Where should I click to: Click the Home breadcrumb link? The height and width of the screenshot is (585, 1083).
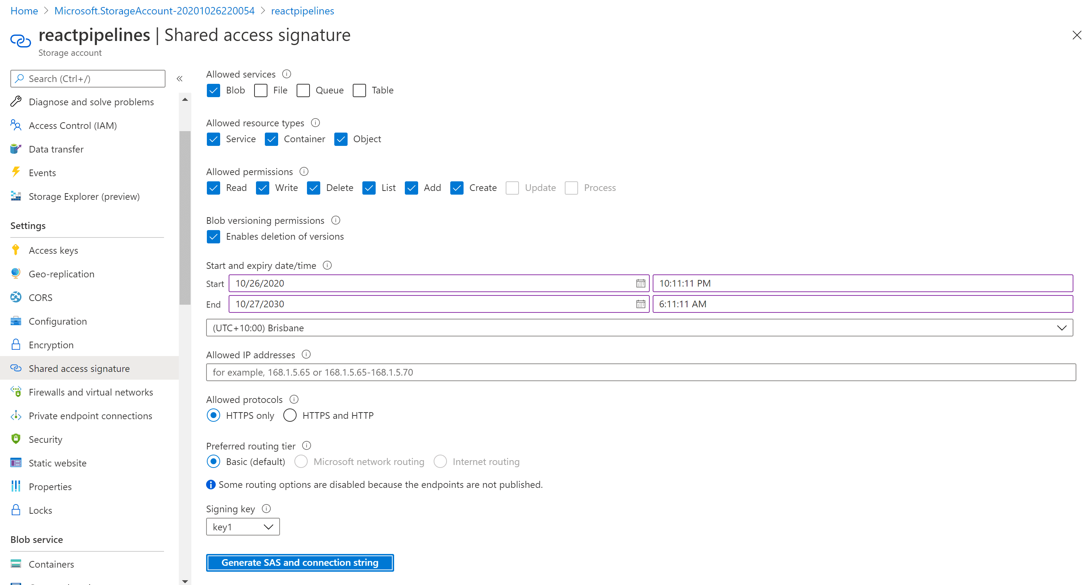[x=24, y=10]
